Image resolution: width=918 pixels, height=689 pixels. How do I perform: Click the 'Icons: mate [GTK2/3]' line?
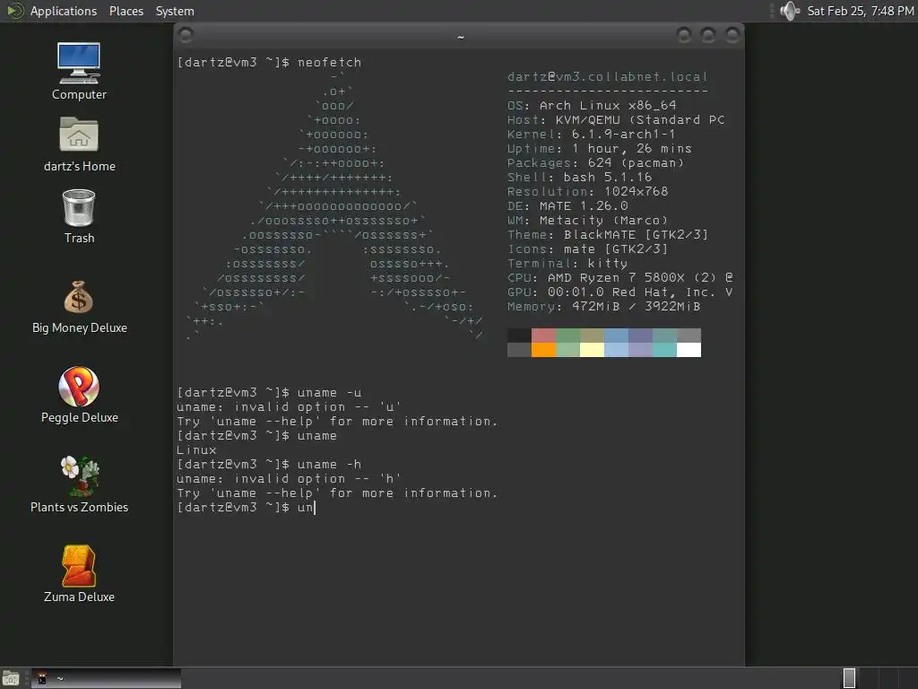(588, 249)
